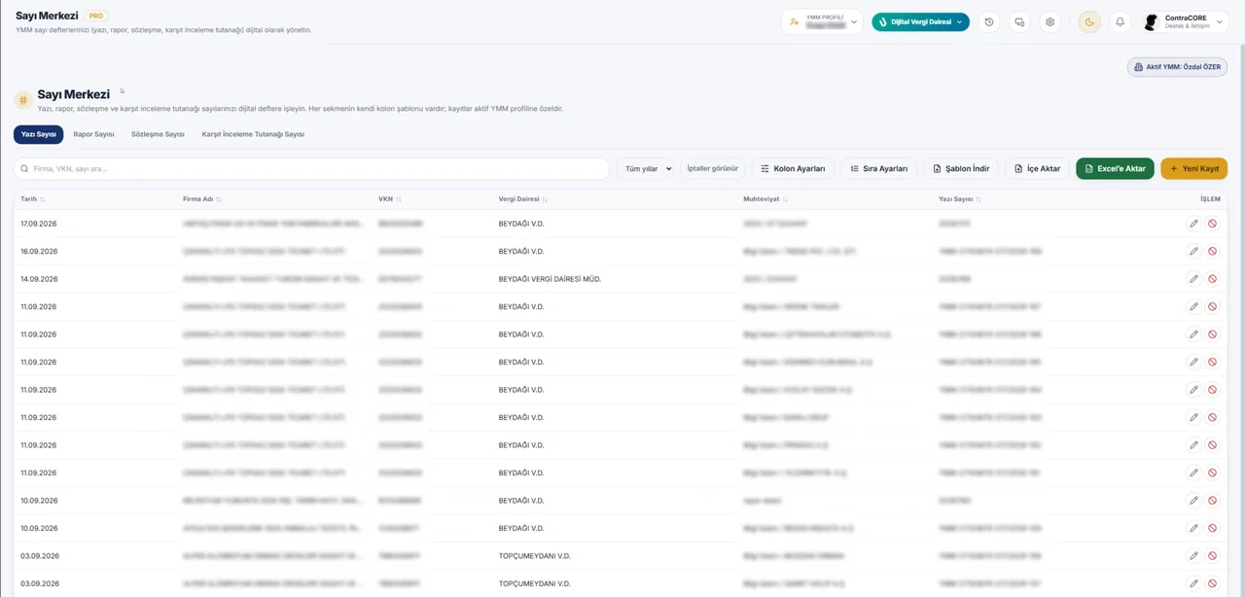Sort the table by Tarih column
The image size is (1245, 597).
(32, 199)
